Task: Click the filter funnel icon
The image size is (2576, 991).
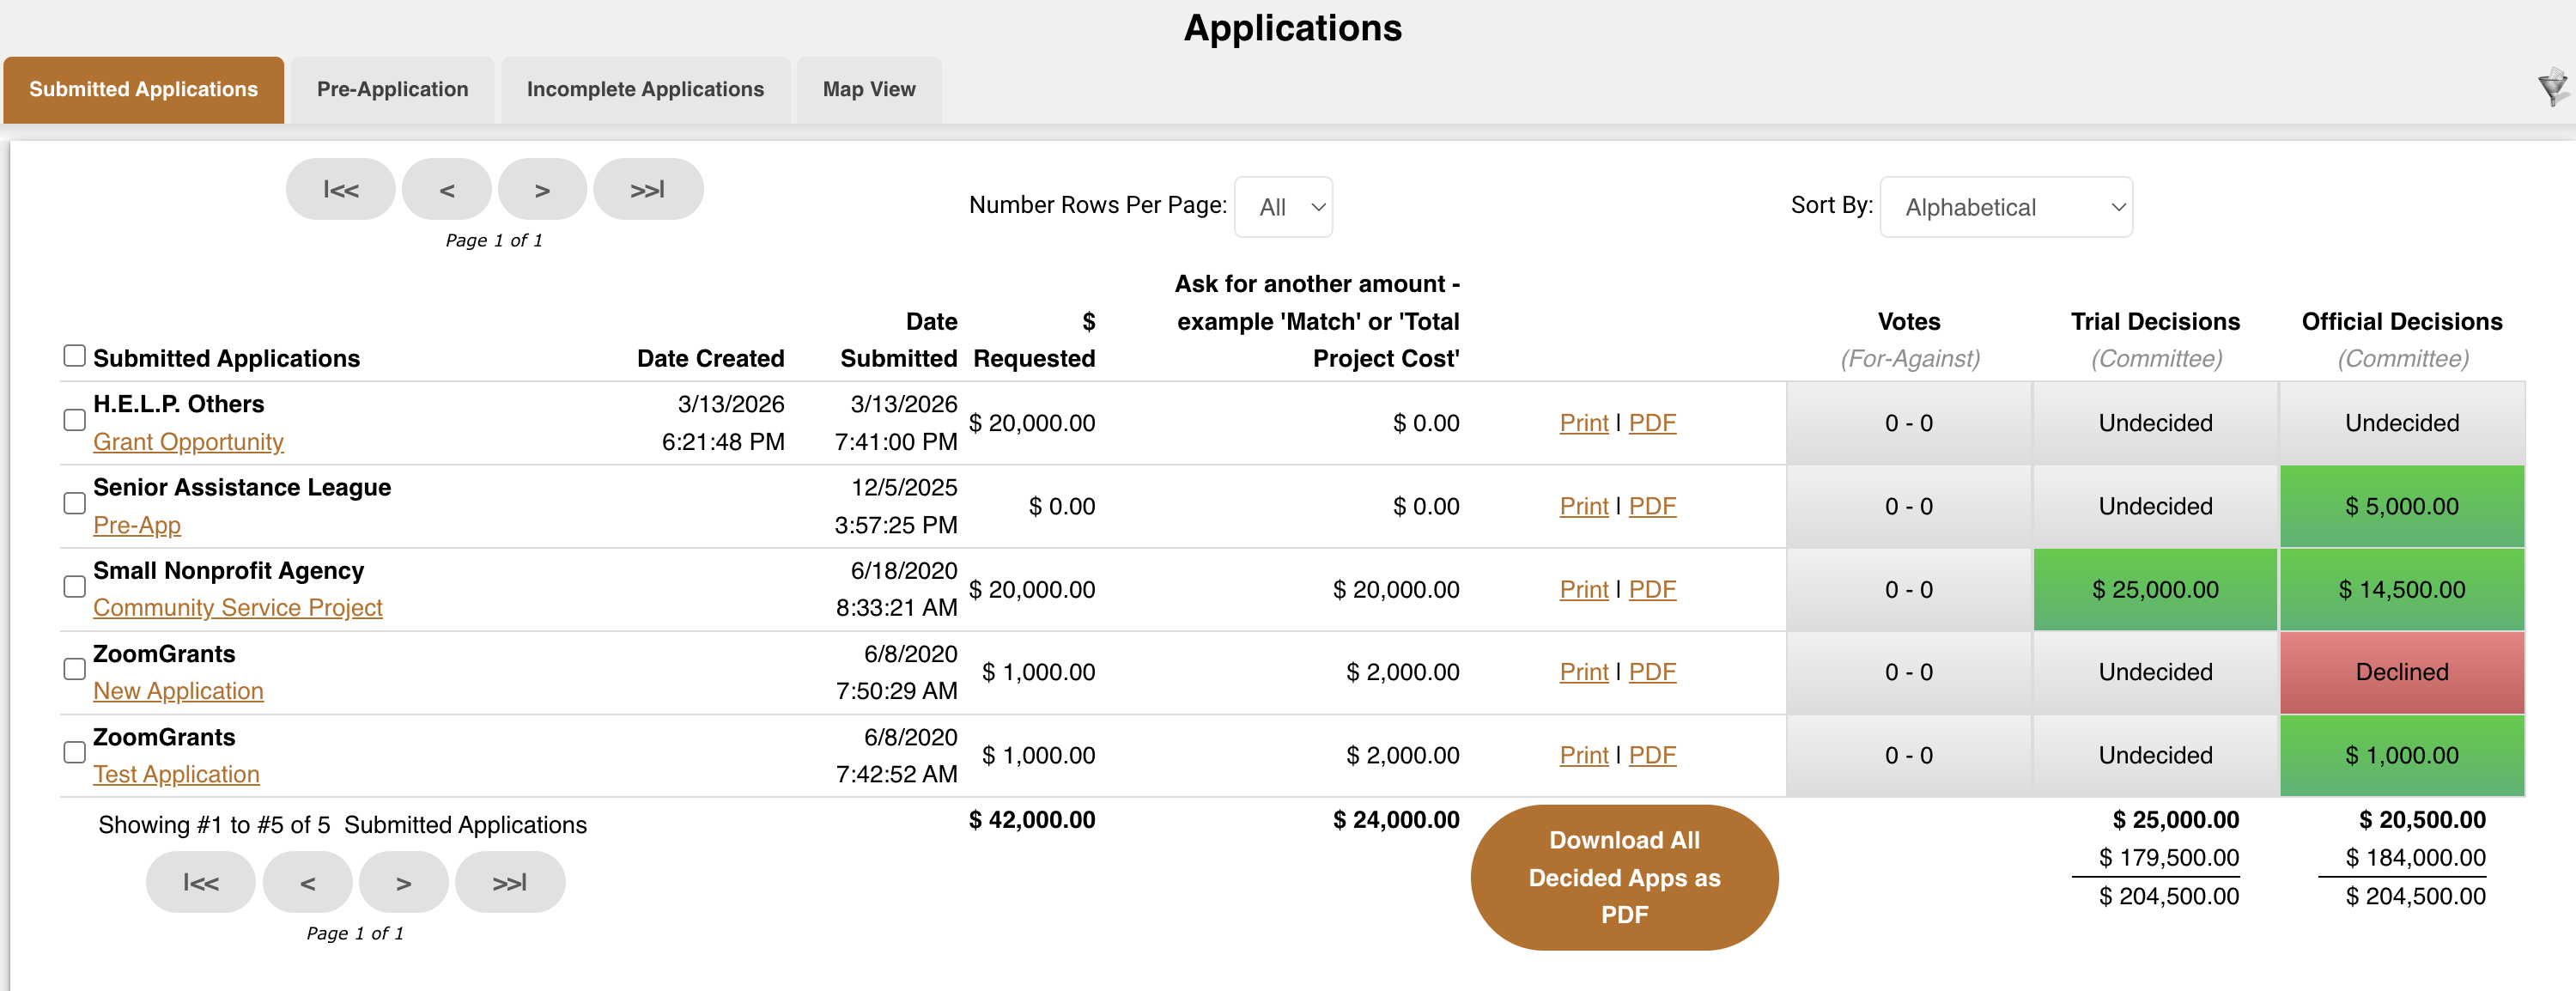Action: 2552,88
